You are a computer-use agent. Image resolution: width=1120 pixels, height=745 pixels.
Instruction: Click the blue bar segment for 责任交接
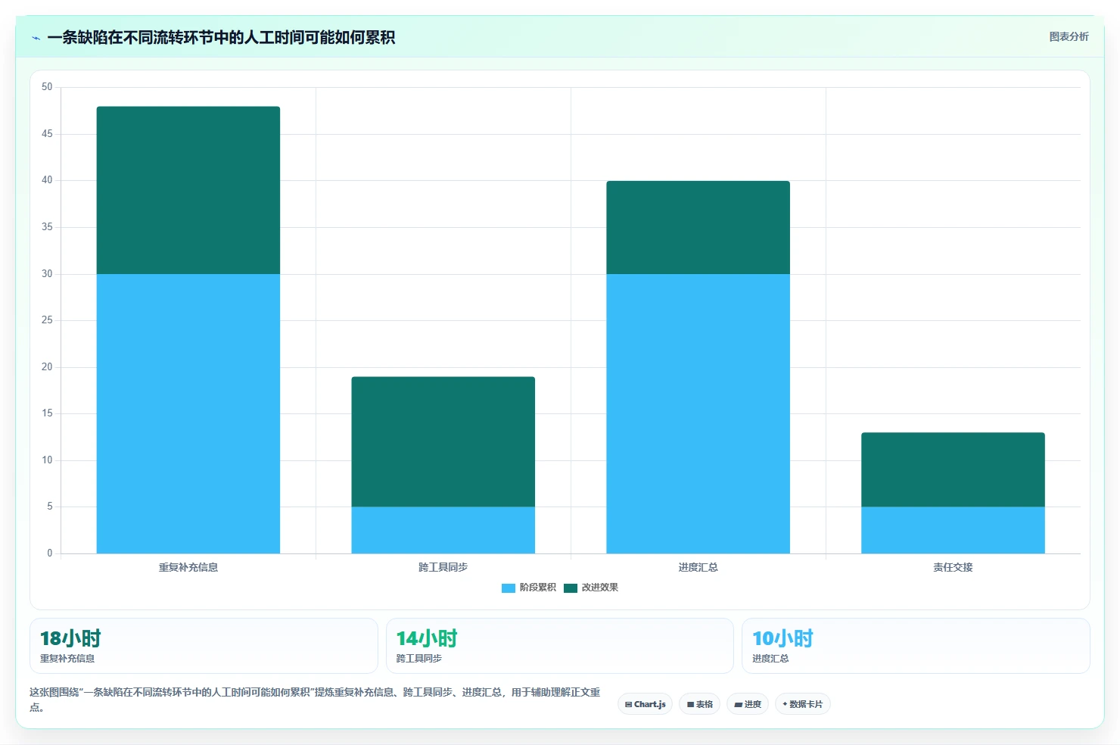(x=953, y=530)
